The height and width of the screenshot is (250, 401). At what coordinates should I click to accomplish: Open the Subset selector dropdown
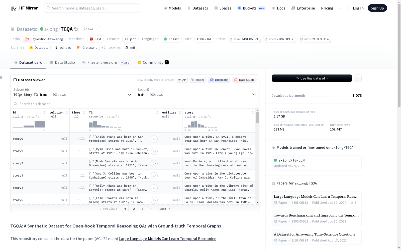pyautogui.click(x=72, y=92)
